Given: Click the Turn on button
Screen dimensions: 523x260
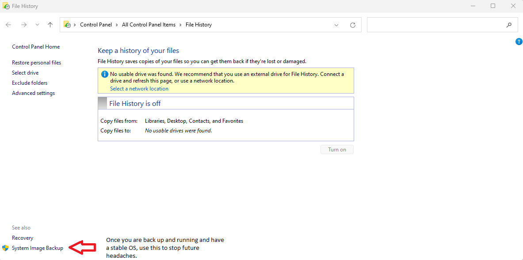Looking at the screenshot, I should click(337, 150).
